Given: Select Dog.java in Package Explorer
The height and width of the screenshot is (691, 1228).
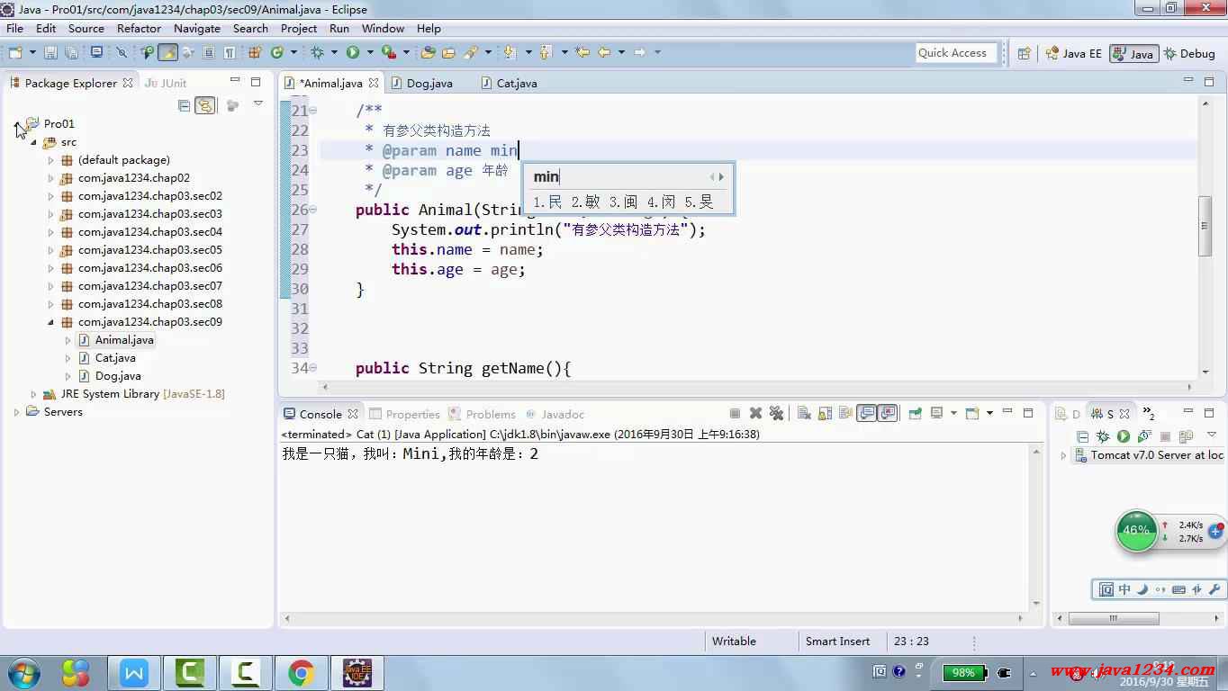Looking at the screenshot, I should [x=110, y=376].
